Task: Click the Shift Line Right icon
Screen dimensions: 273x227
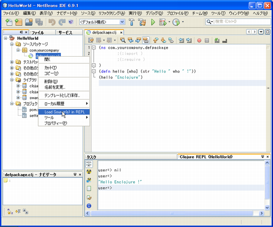Action: coord(189,41)
